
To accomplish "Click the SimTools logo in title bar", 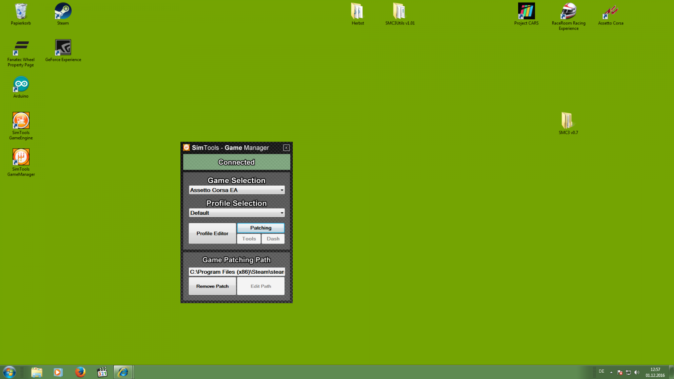I will (x=187, y=147).
